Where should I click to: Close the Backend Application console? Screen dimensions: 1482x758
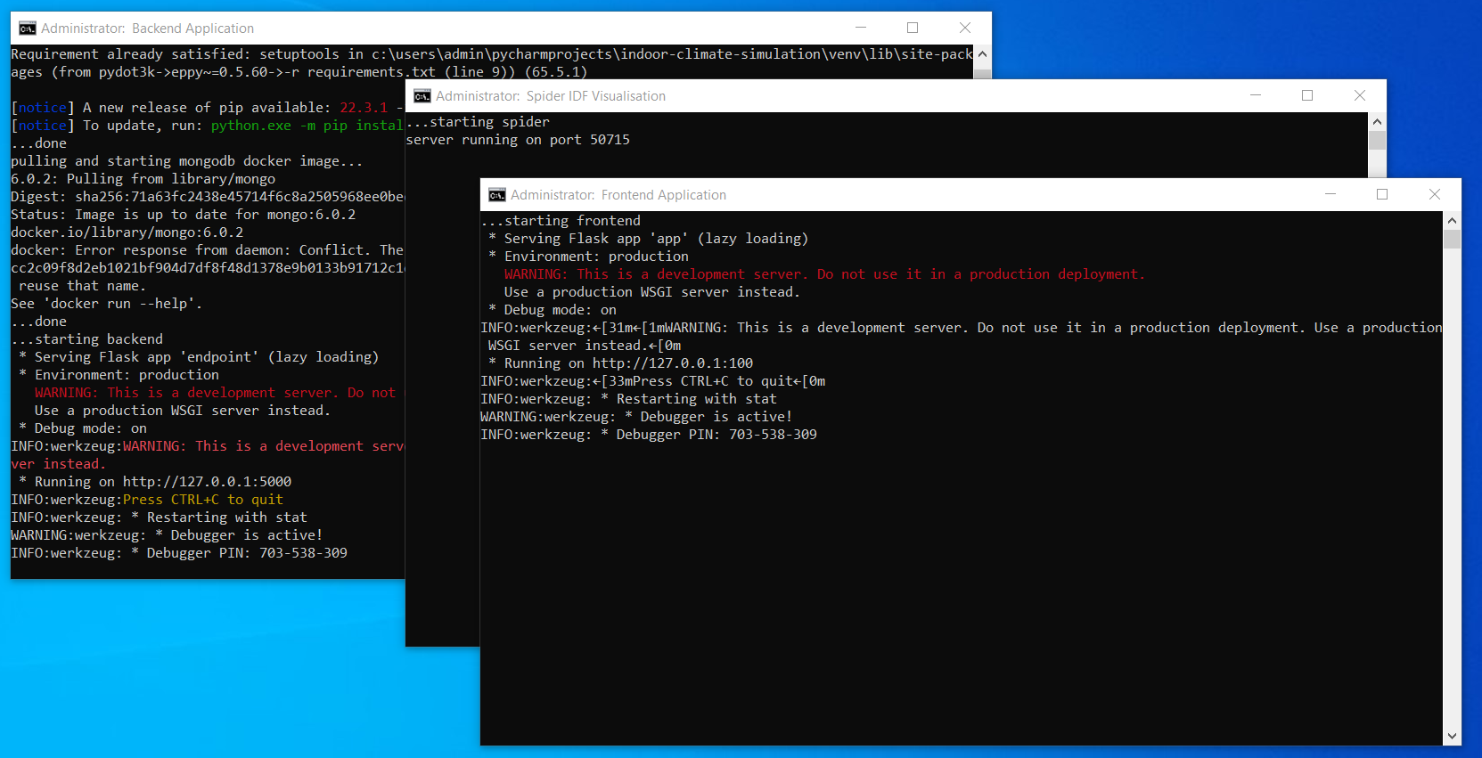click(x=965, y=29)
